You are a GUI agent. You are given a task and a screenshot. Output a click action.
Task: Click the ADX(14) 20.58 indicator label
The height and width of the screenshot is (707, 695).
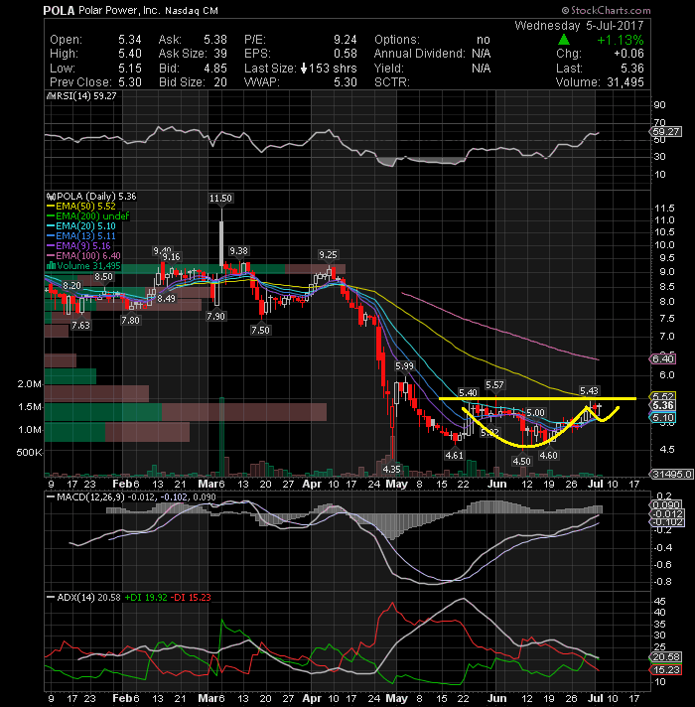pos(83,598)
